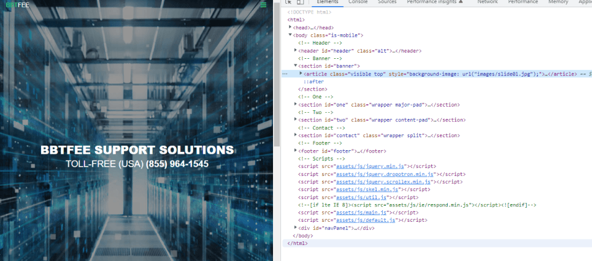Expand the header id="header" node
592x261 pixels.
tap(296, 50)
